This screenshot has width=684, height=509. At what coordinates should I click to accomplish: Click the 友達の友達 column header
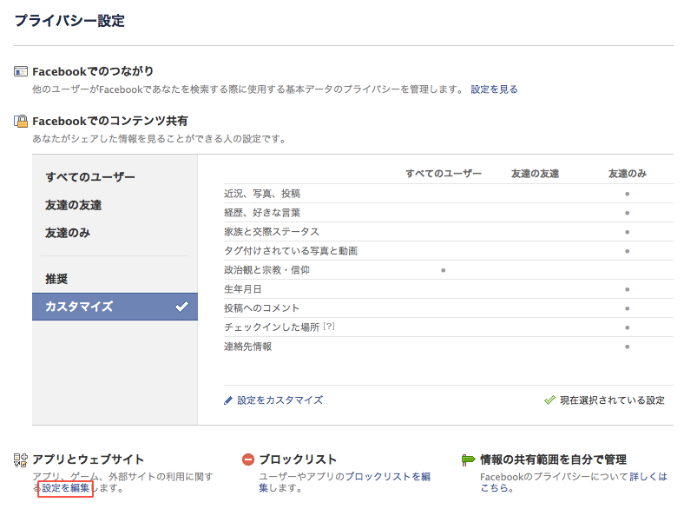point(535,174)
